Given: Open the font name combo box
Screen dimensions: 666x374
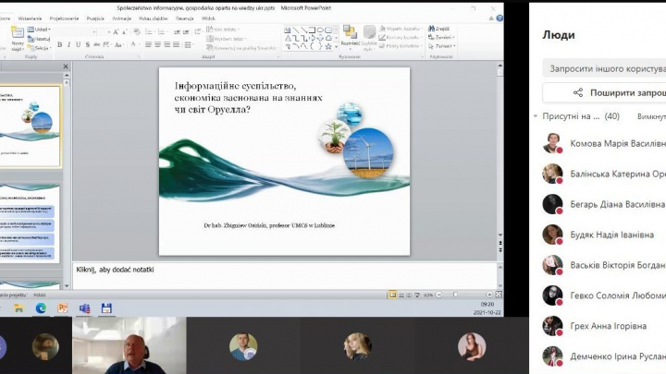Looking at the screenshot, I should coord(76,32).
